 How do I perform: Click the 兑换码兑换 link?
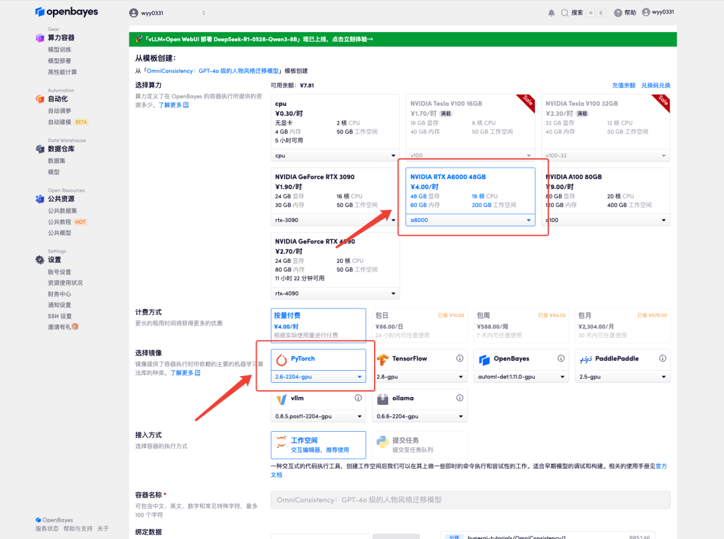point(656,85)
